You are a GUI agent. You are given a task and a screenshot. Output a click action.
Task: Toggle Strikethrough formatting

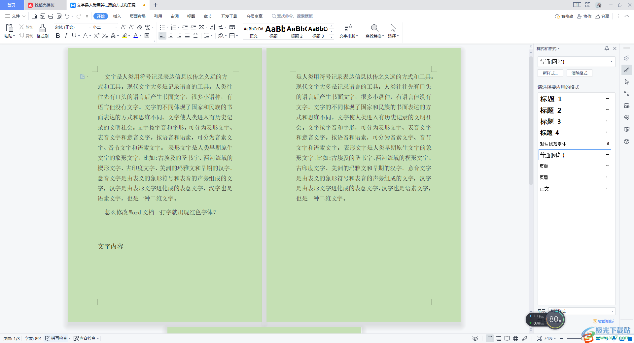point(85,36)
